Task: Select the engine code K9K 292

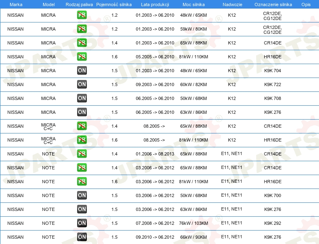Action: (x=272, y=223)
